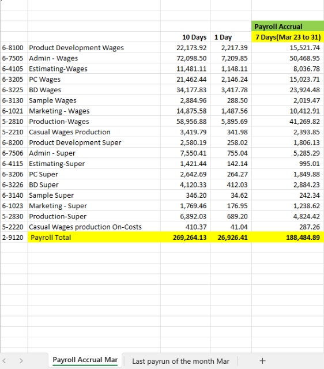324x369 pixels.
Task: Add a new sheet with plus icon
Action: click(x=262, y=361)
